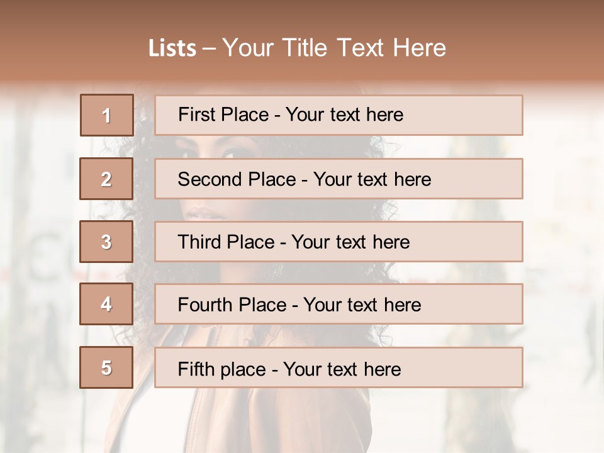Image resolution: width=604 pixels, height=453 pixels.
Task: Select the Your Title Text Here heading
Action: click(334, 48)
